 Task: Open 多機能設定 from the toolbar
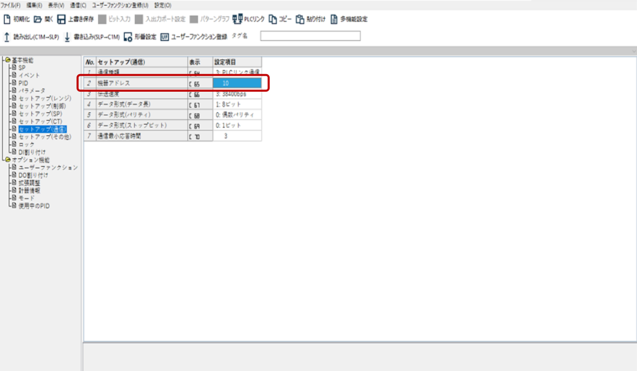(334, 20)
